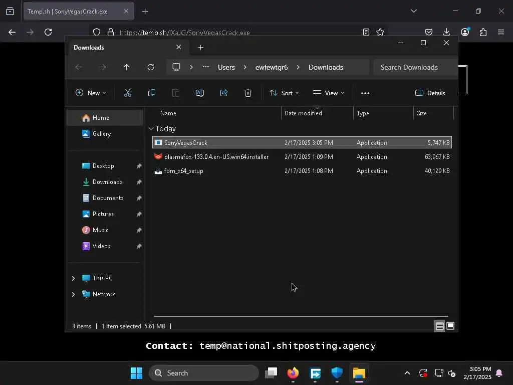
Task: Sort by the Size column header
Action: pos(433,113)
